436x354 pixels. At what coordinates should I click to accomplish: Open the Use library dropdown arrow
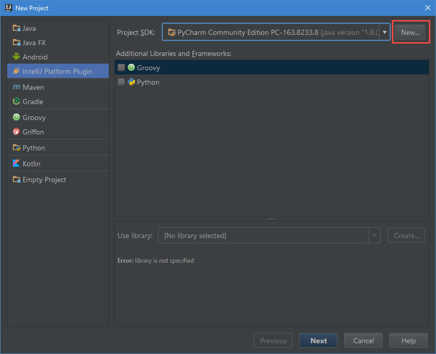click(374, 235)
